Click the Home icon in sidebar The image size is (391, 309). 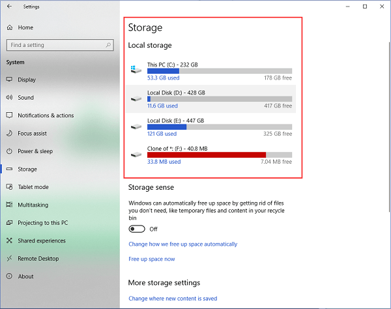pyautogui.click(x=10, y=27)
